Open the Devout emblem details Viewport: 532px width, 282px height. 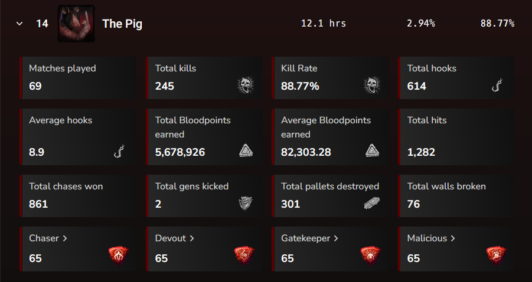pyautogui.click(x=175, y=238)
